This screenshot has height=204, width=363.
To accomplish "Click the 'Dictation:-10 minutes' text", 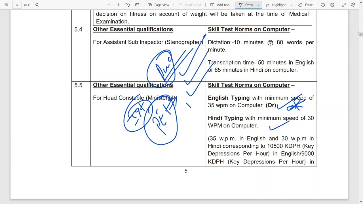I will pyautogui.click(x=236, y=42).
